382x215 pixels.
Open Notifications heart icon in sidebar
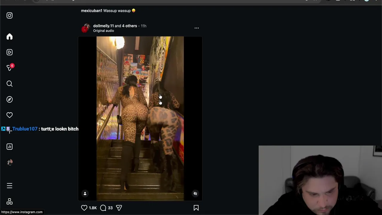(x=10, y=115)
